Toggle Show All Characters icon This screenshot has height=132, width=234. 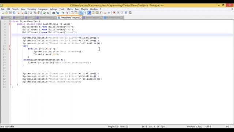click(85, 13)
